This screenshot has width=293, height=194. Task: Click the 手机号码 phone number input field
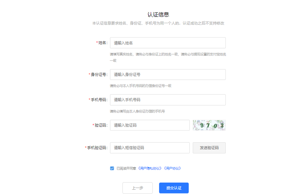[x=168, y=100]
